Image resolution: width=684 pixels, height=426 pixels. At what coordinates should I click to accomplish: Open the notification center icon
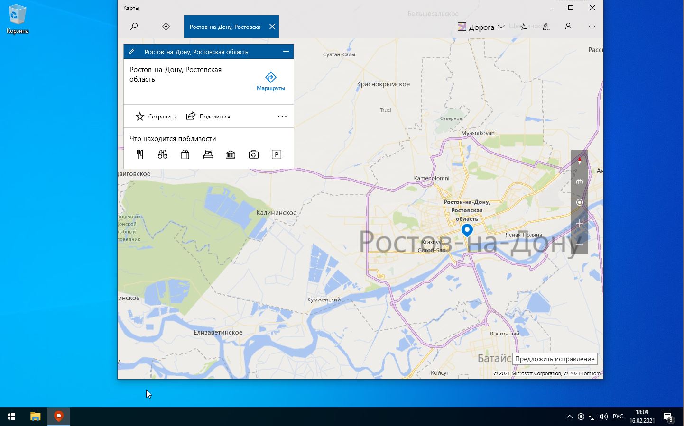tap(668, 417)
